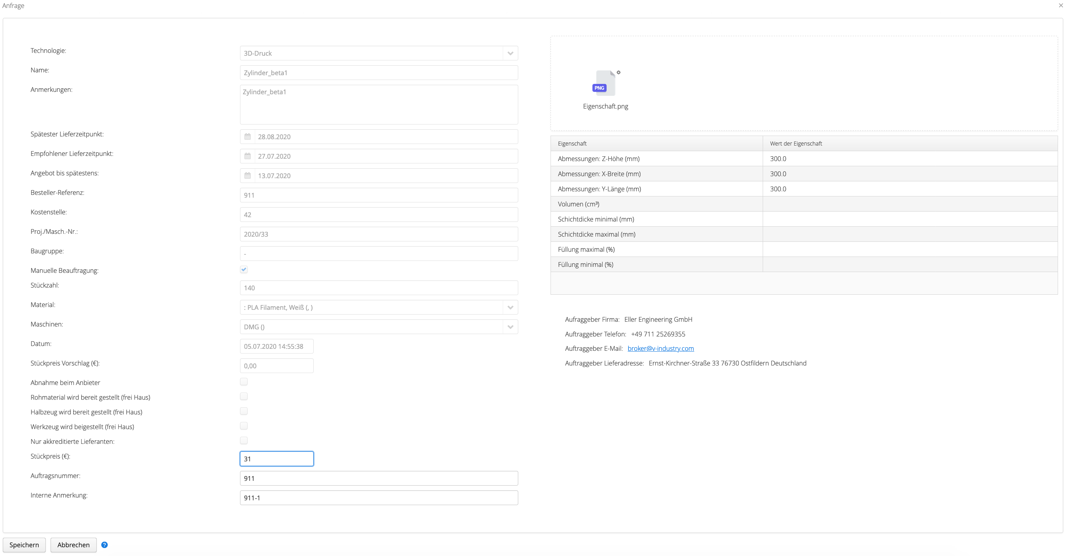Click the X-Breite value 300.0 cell

[x=910, y=174]
